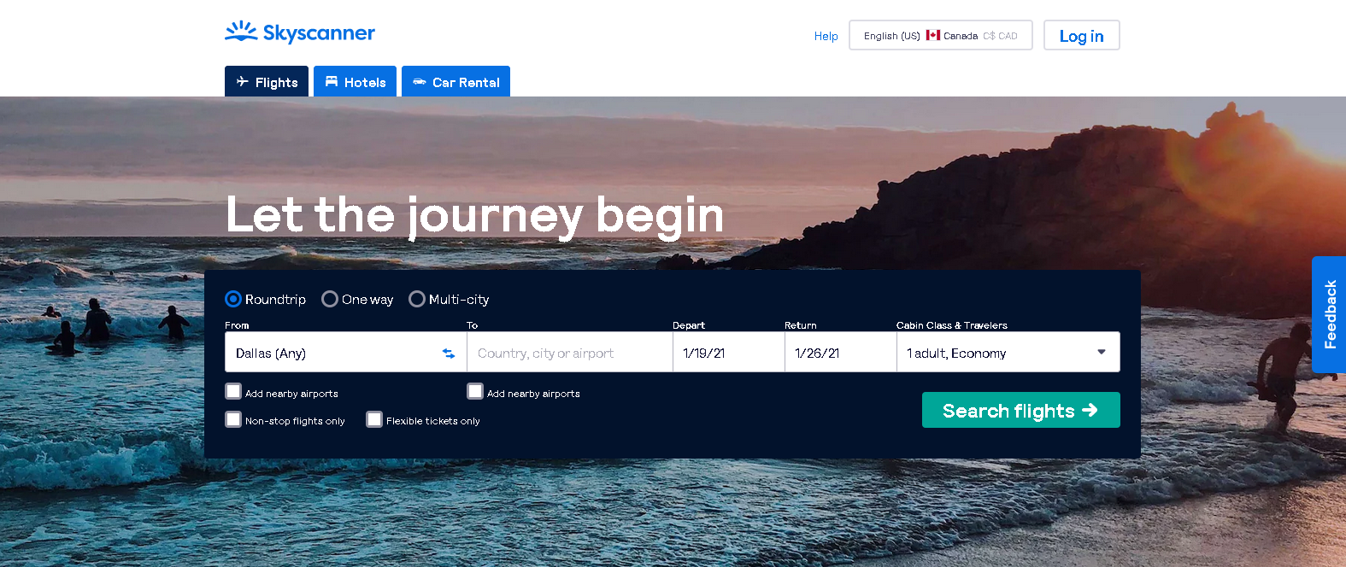1346x567 pixels.
Task: Click the car icon on Car Rental tab
Action: [420, 82]
